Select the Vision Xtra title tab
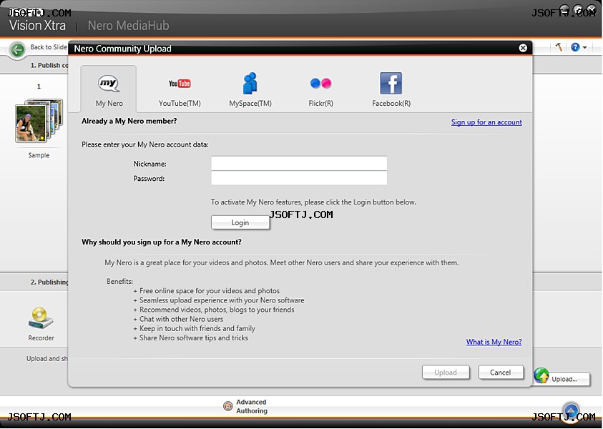Image resolution: width=603 pixels, height=429 pixels. [37, 25]
